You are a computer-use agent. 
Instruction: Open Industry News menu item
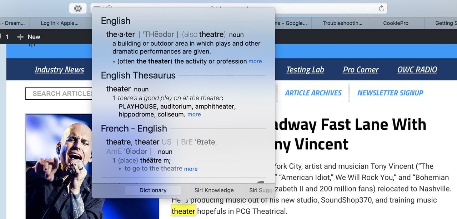pos(59,70)
